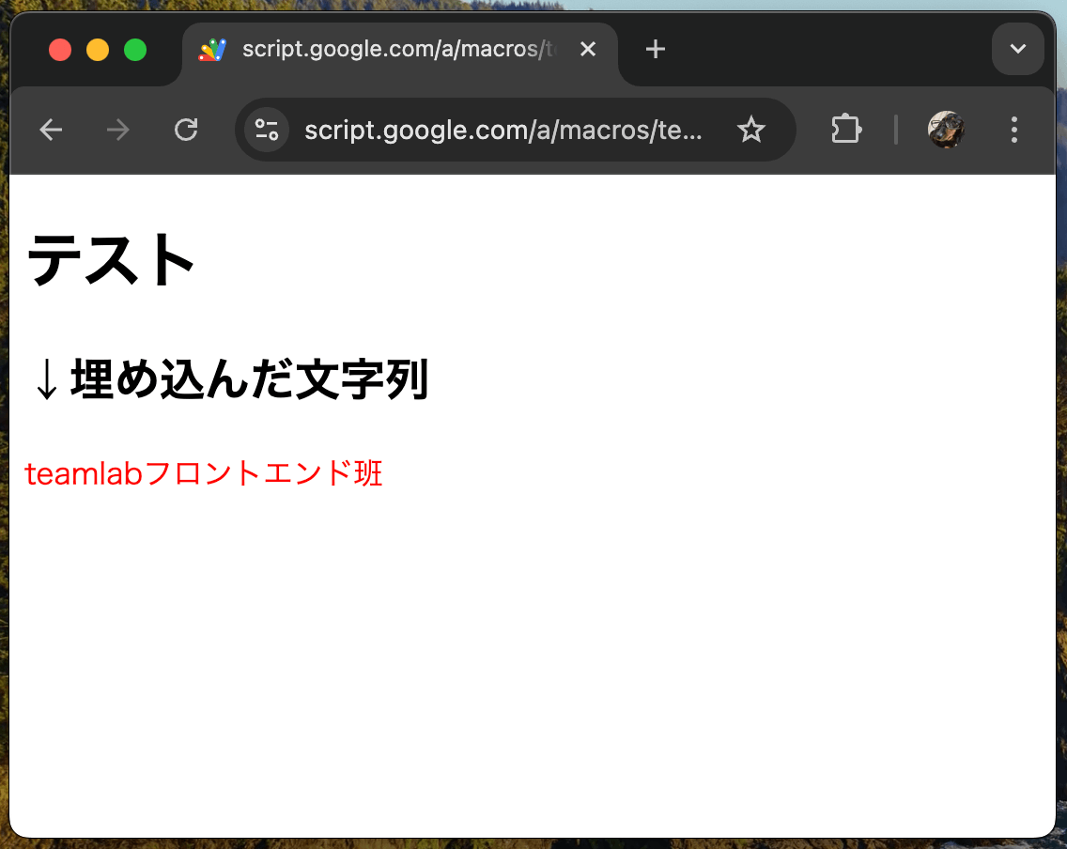1067x849 pixels.
Task: Open the Chrome profile avatar
Action: point(946,130)
